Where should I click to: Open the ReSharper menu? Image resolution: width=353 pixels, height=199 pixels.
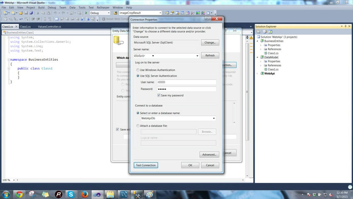click(x=103, y=7)
